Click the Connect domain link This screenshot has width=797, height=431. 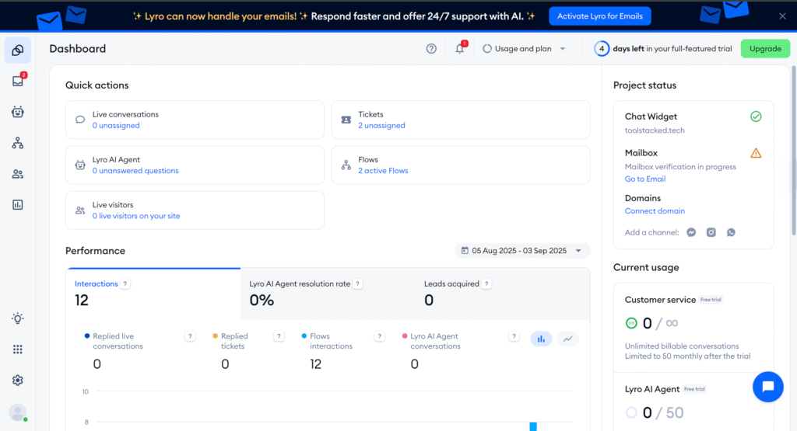655,211
